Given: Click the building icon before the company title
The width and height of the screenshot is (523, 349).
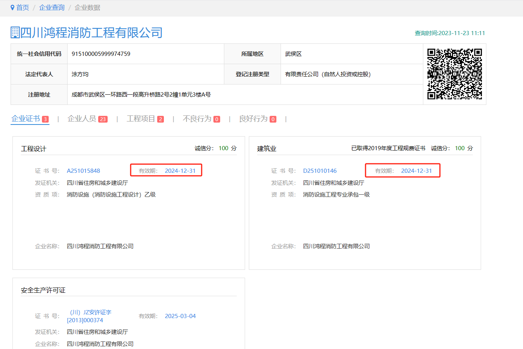Looking at the screenshot, I should coord(15,32).
